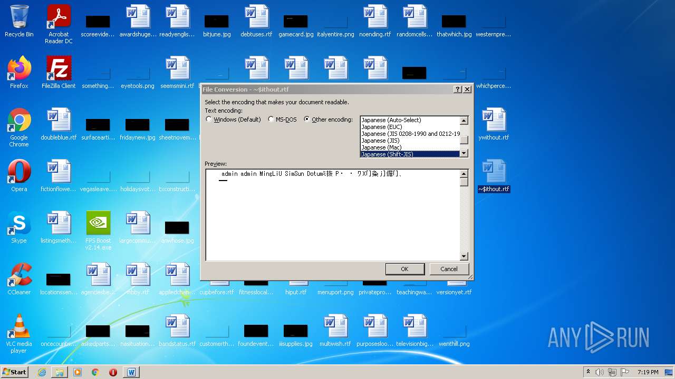
Task: Open Windows Explorer taskbar icon
Action: 60,372
